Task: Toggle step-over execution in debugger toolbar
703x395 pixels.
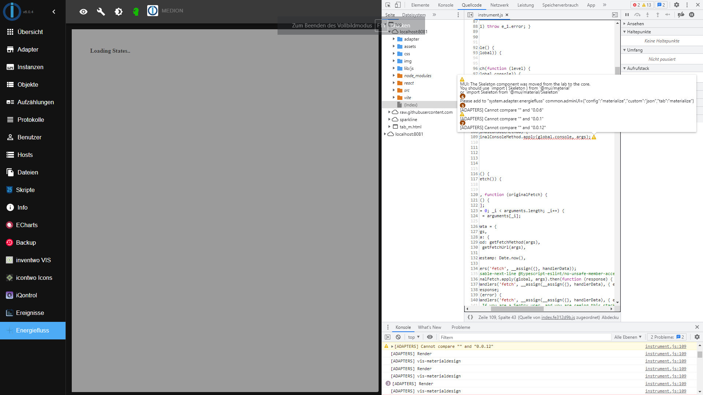Action: [x=637, y=15]
